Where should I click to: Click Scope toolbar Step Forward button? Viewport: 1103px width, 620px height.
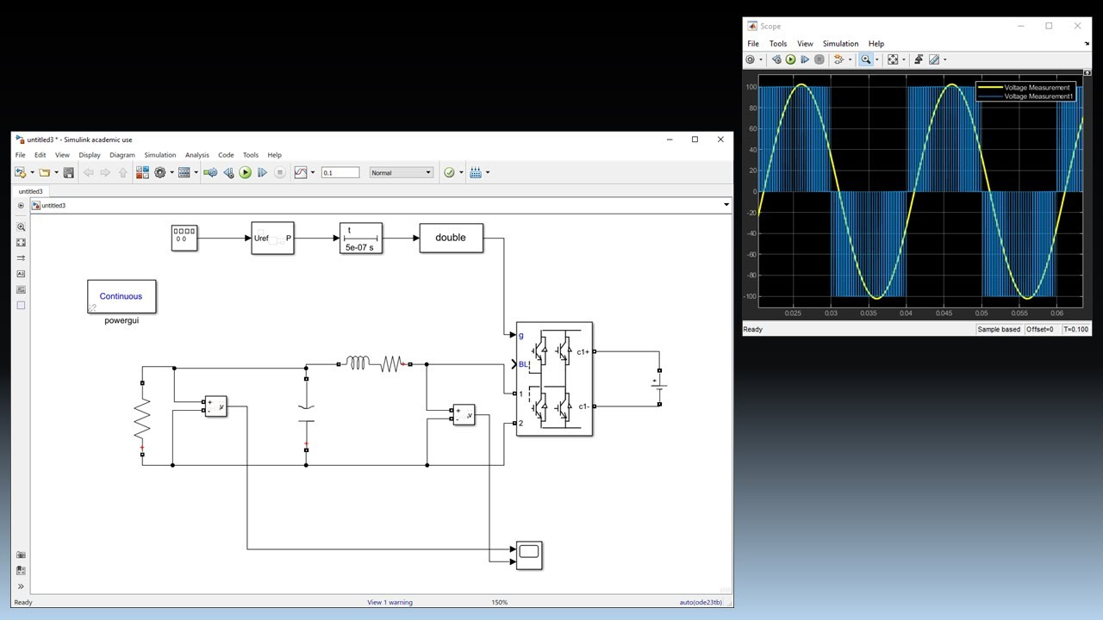[805, 59]
